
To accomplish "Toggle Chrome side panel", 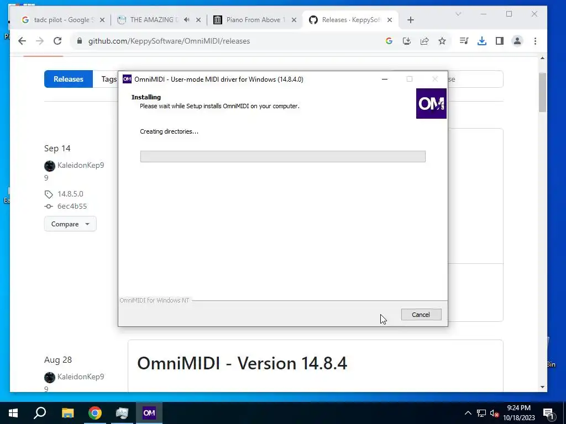I will point(500,41).
